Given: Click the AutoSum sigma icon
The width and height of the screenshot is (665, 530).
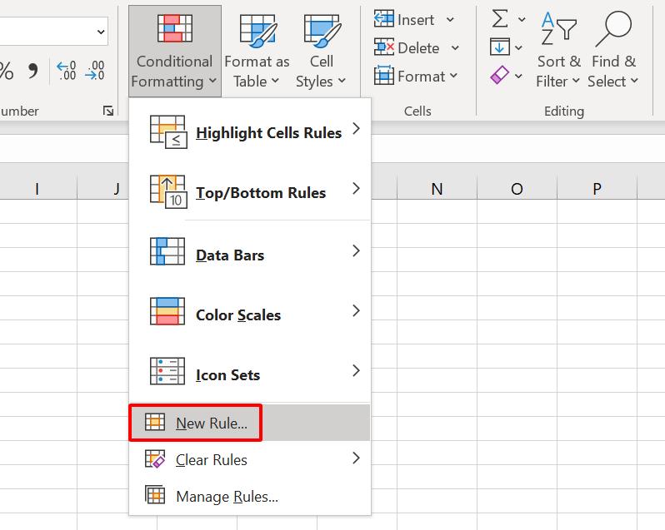Looking at the screenshot, I should pyautogui.click(x=500, y=19).
